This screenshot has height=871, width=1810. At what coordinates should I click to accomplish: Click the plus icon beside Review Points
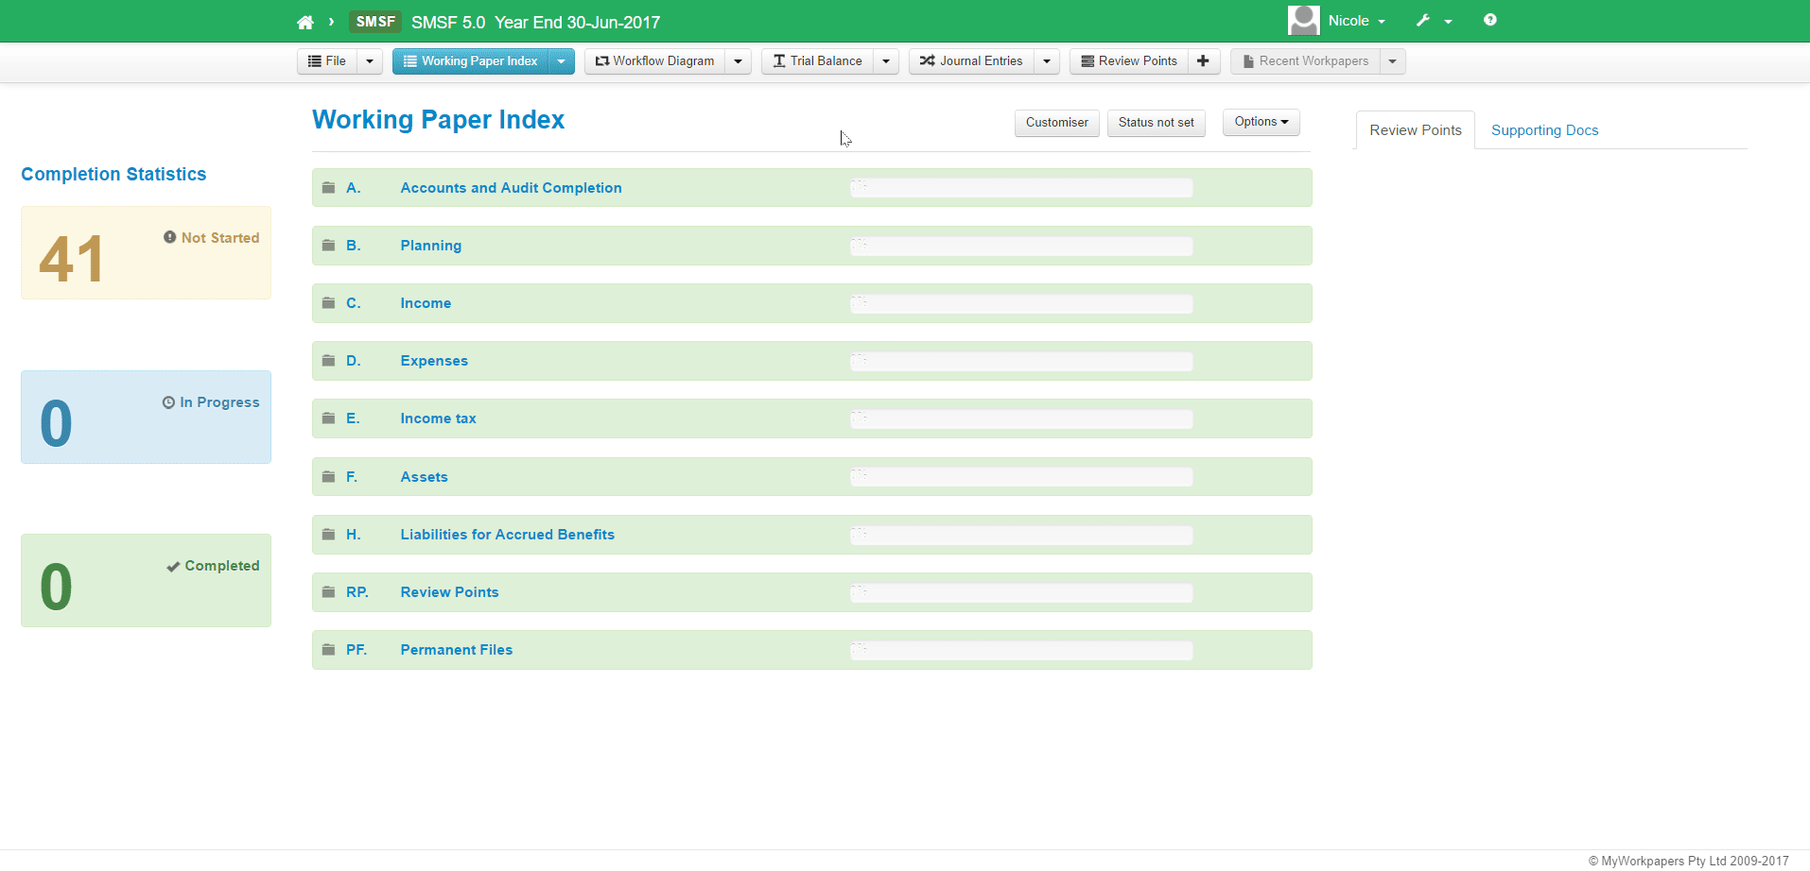(x=1203, y=61)
